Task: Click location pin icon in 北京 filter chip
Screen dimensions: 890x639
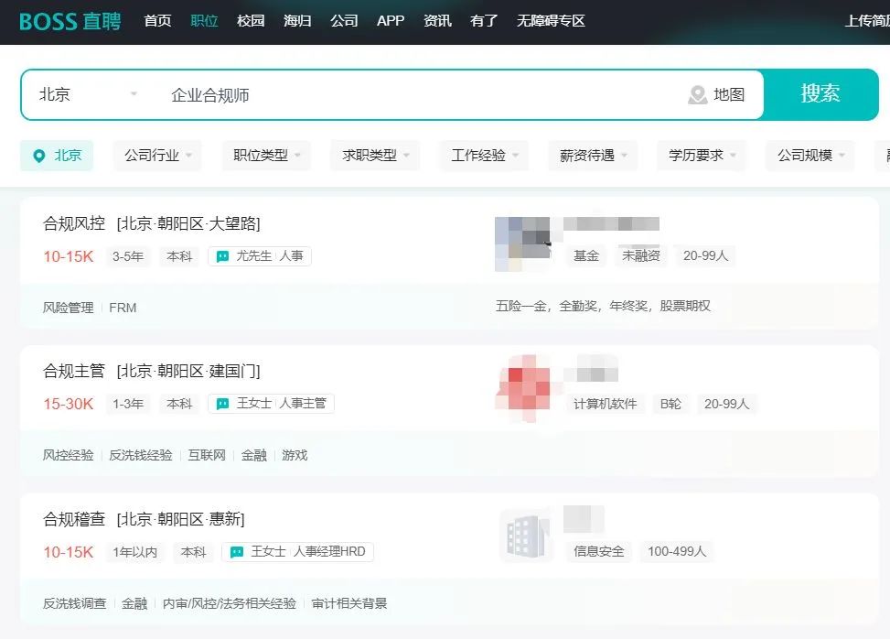Action: [39, 156]
